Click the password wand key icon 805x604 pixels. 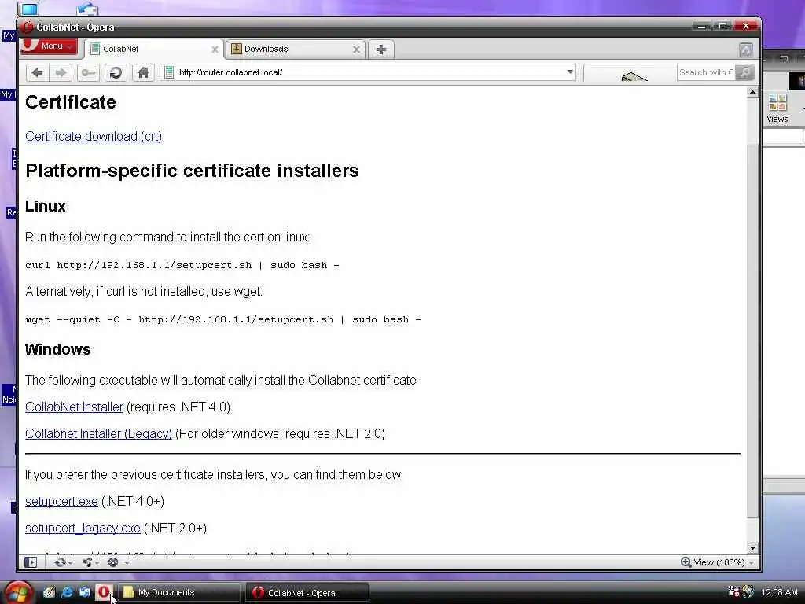(88, 72)
